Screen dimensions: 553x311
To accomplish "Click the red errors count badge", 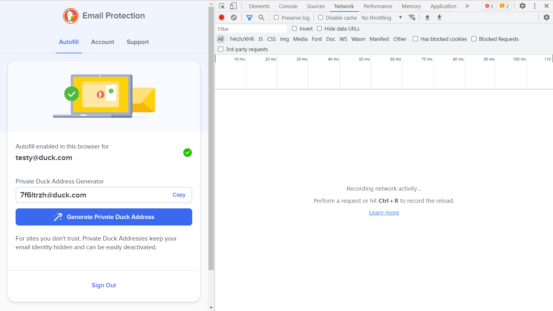I will click(489, 6).
